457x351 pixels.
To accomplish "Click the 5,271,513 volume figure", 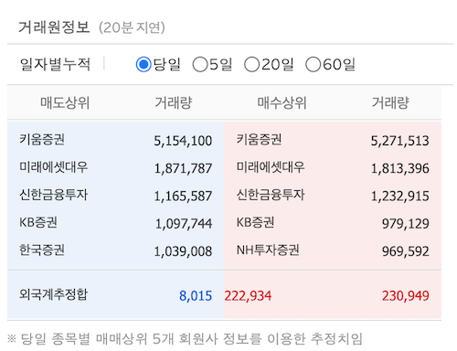I will [x=399, y=141].
